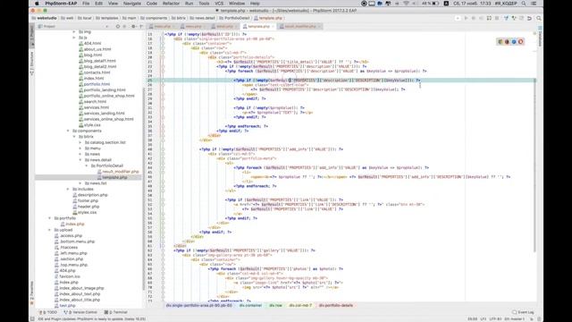
Task: Toggle the Database tool window side tab
Action: 540,36
